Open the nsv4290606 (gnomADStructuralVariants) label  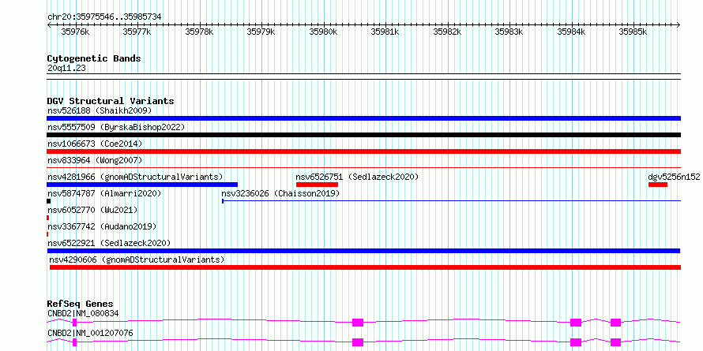pos(137,260)
